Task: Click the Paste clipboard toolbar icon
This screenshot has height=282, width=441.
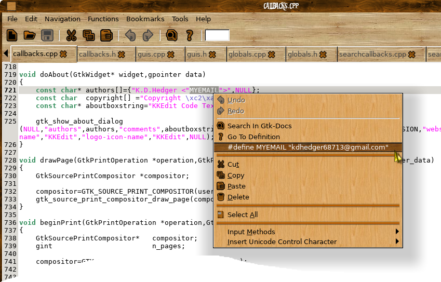Action: 106,35
